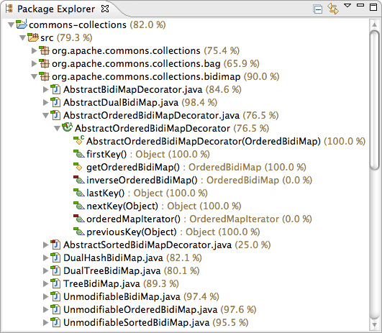This screenshot has width=382, height=333.
Task: Click the Package Explorer view icon
Action: pyautogui.click(x=9, y=9)
